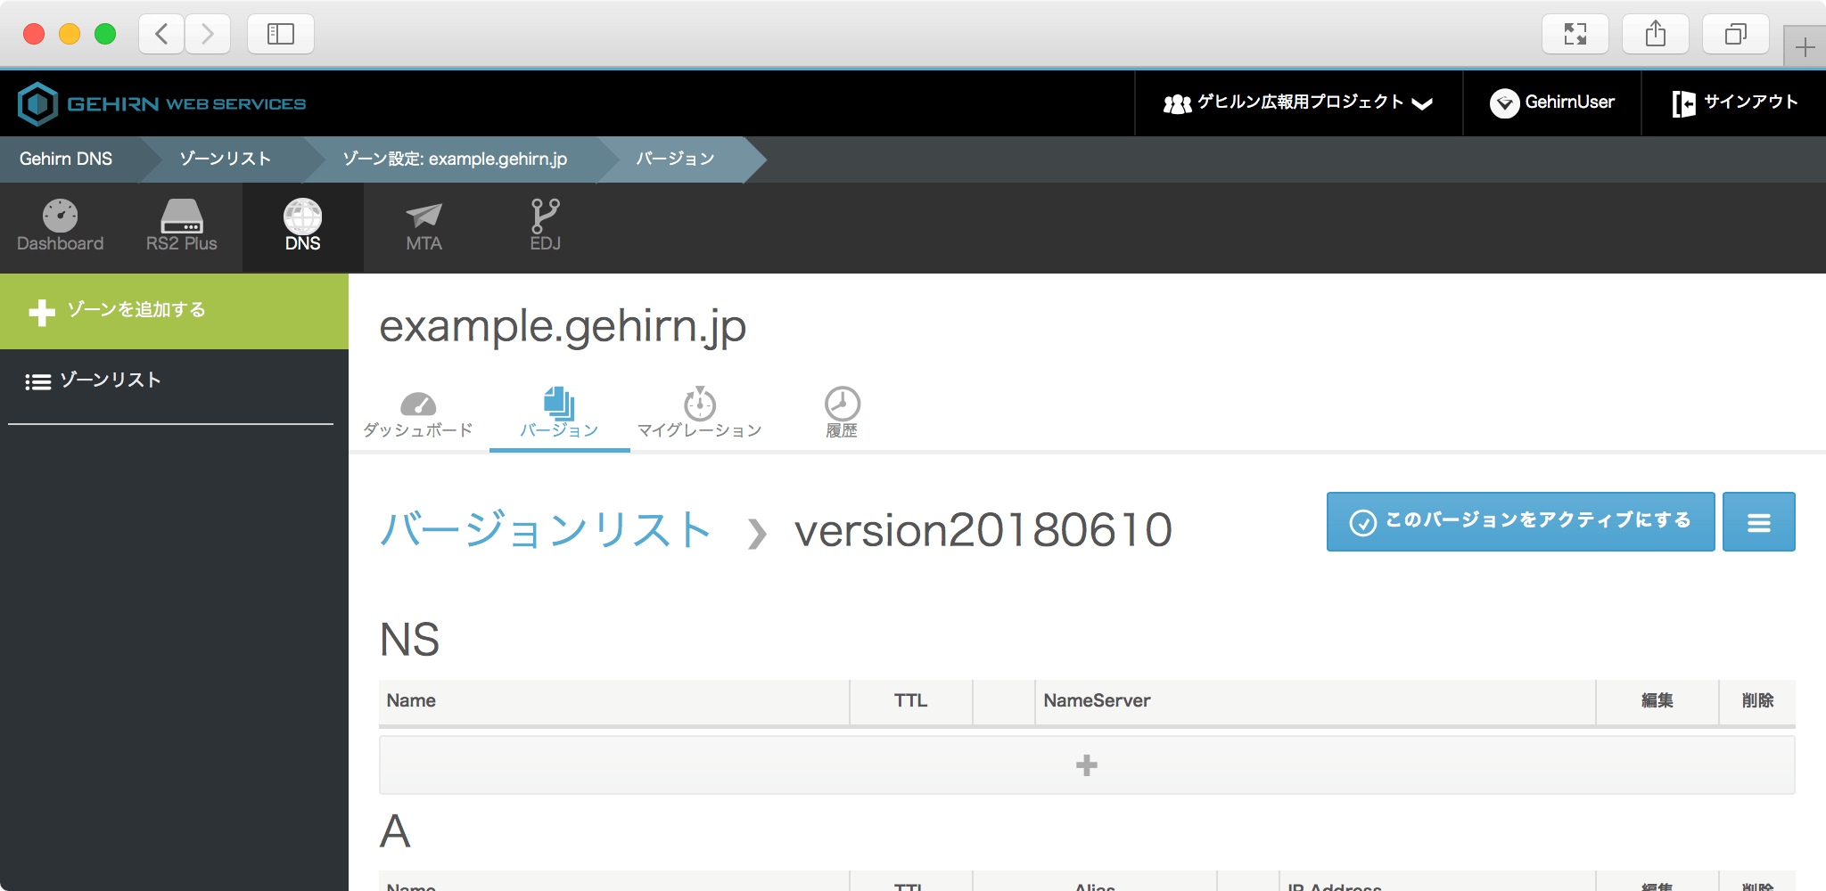
Task: Click ゾーン設定: example.gehirn.jp breadcrumb
Action: (454, 159)
